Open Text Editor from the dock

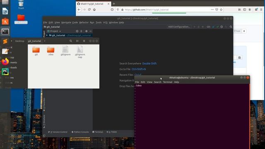click(5, 51)
